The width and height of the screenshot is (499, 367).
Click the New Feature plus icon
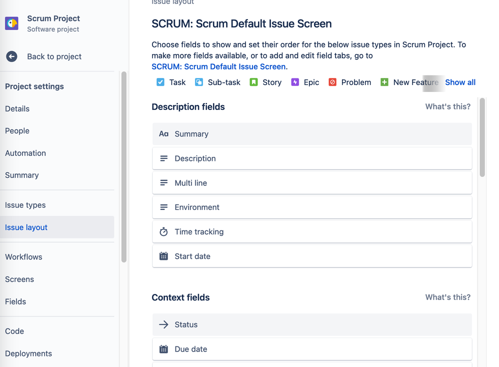click(x=384, y=82)
